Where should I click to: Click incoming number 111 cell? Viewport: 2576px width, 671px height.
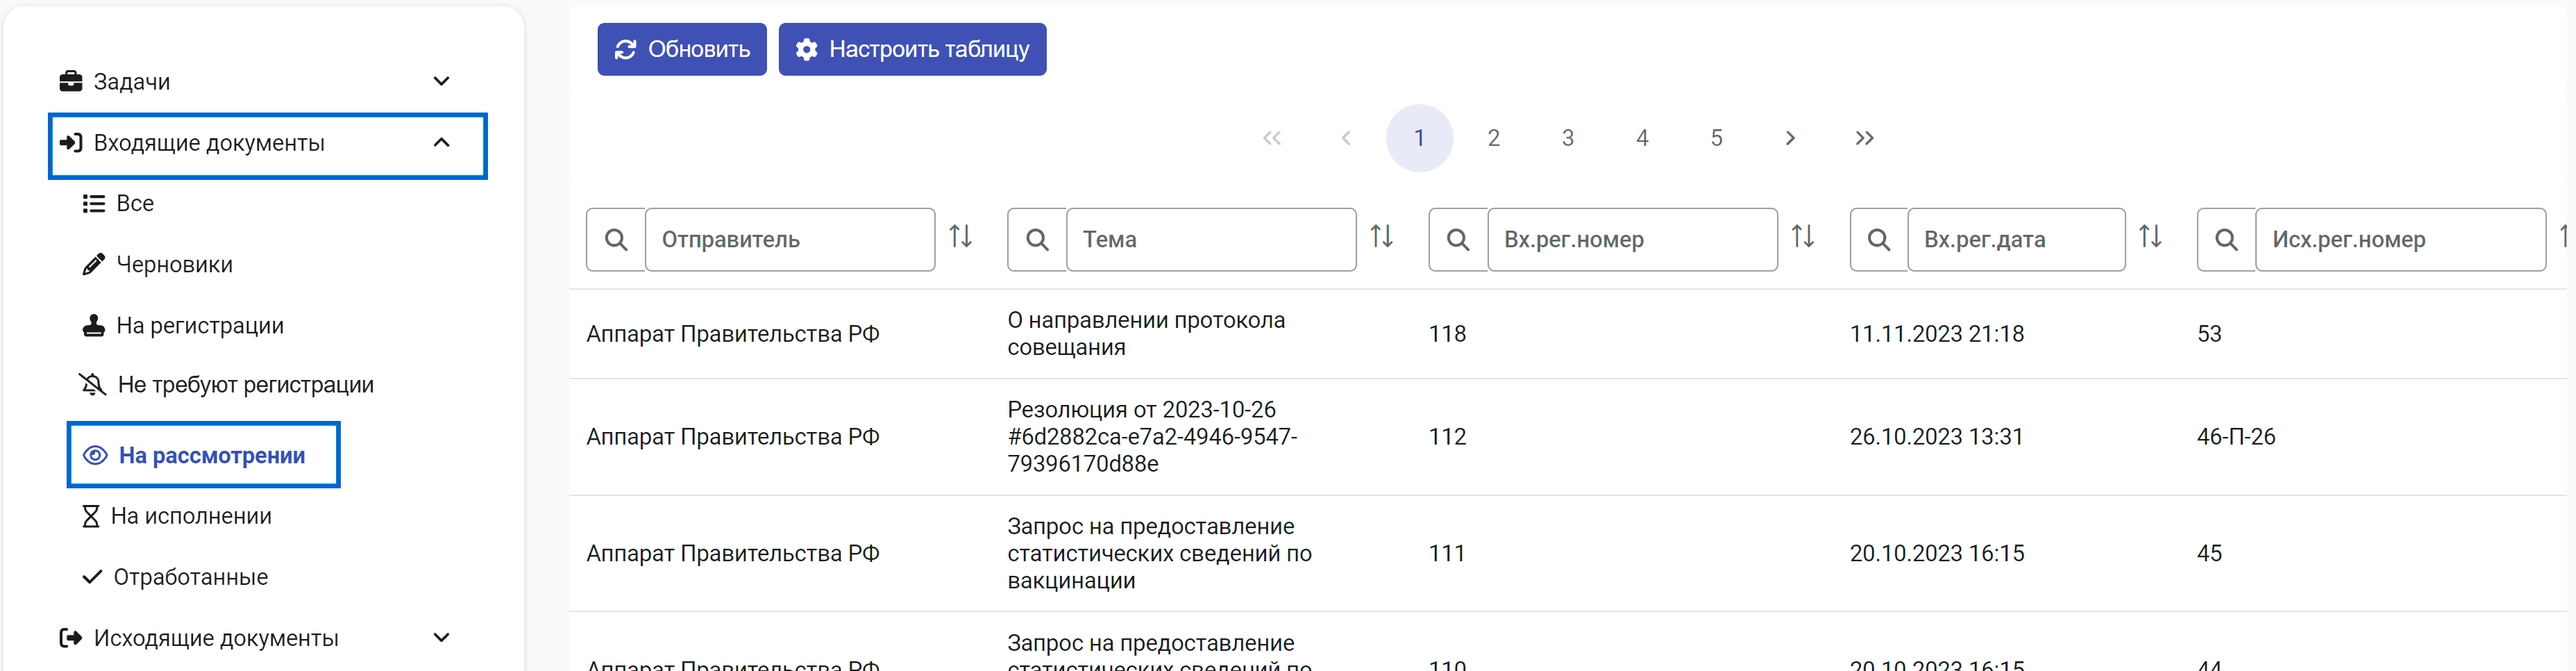pyautogui.click(x=1447, y=554)
